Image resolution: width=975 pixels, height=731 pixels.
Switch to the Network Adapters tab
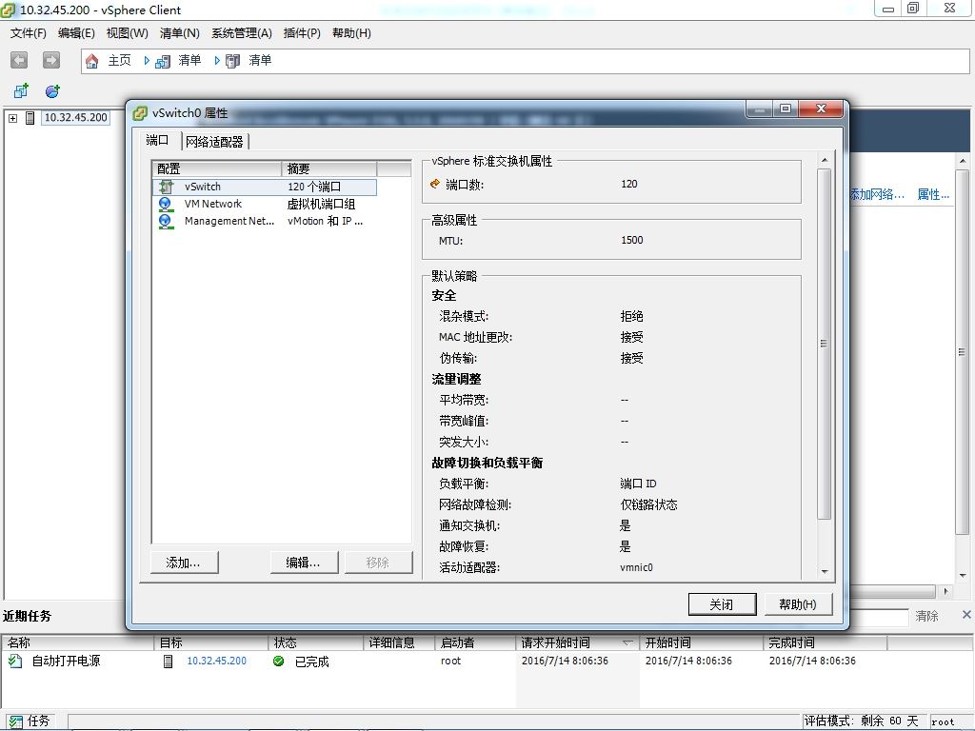click(x=214, y=142)
